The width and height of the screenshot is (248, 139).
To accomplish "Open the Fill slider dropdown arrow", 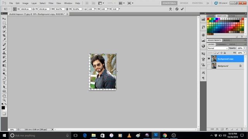I will tap(245, 53).
